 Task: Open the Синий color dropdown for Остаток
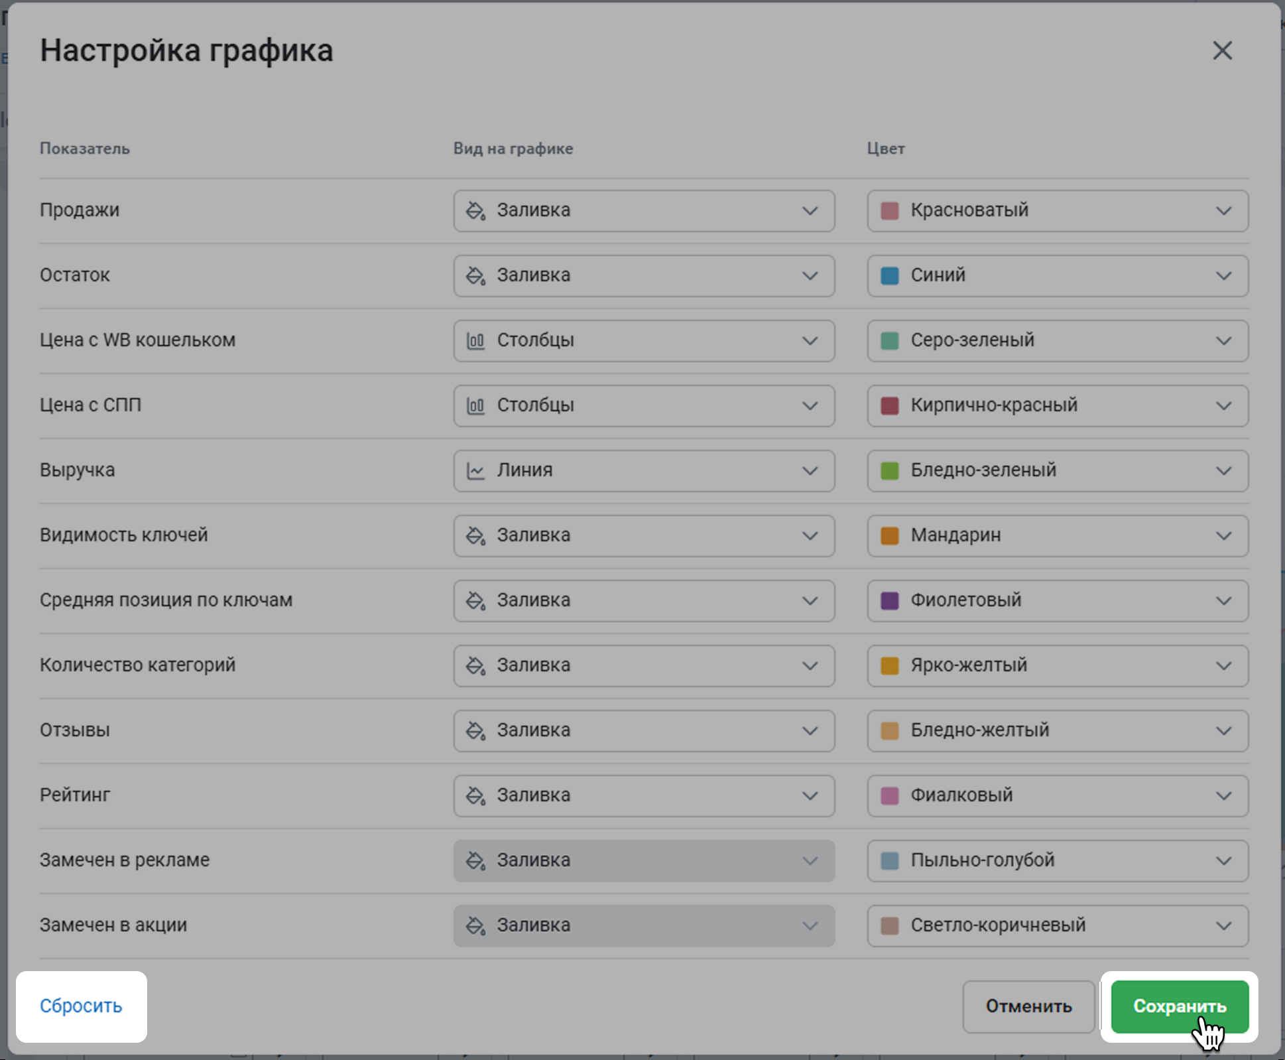[x=1057, y=276]
